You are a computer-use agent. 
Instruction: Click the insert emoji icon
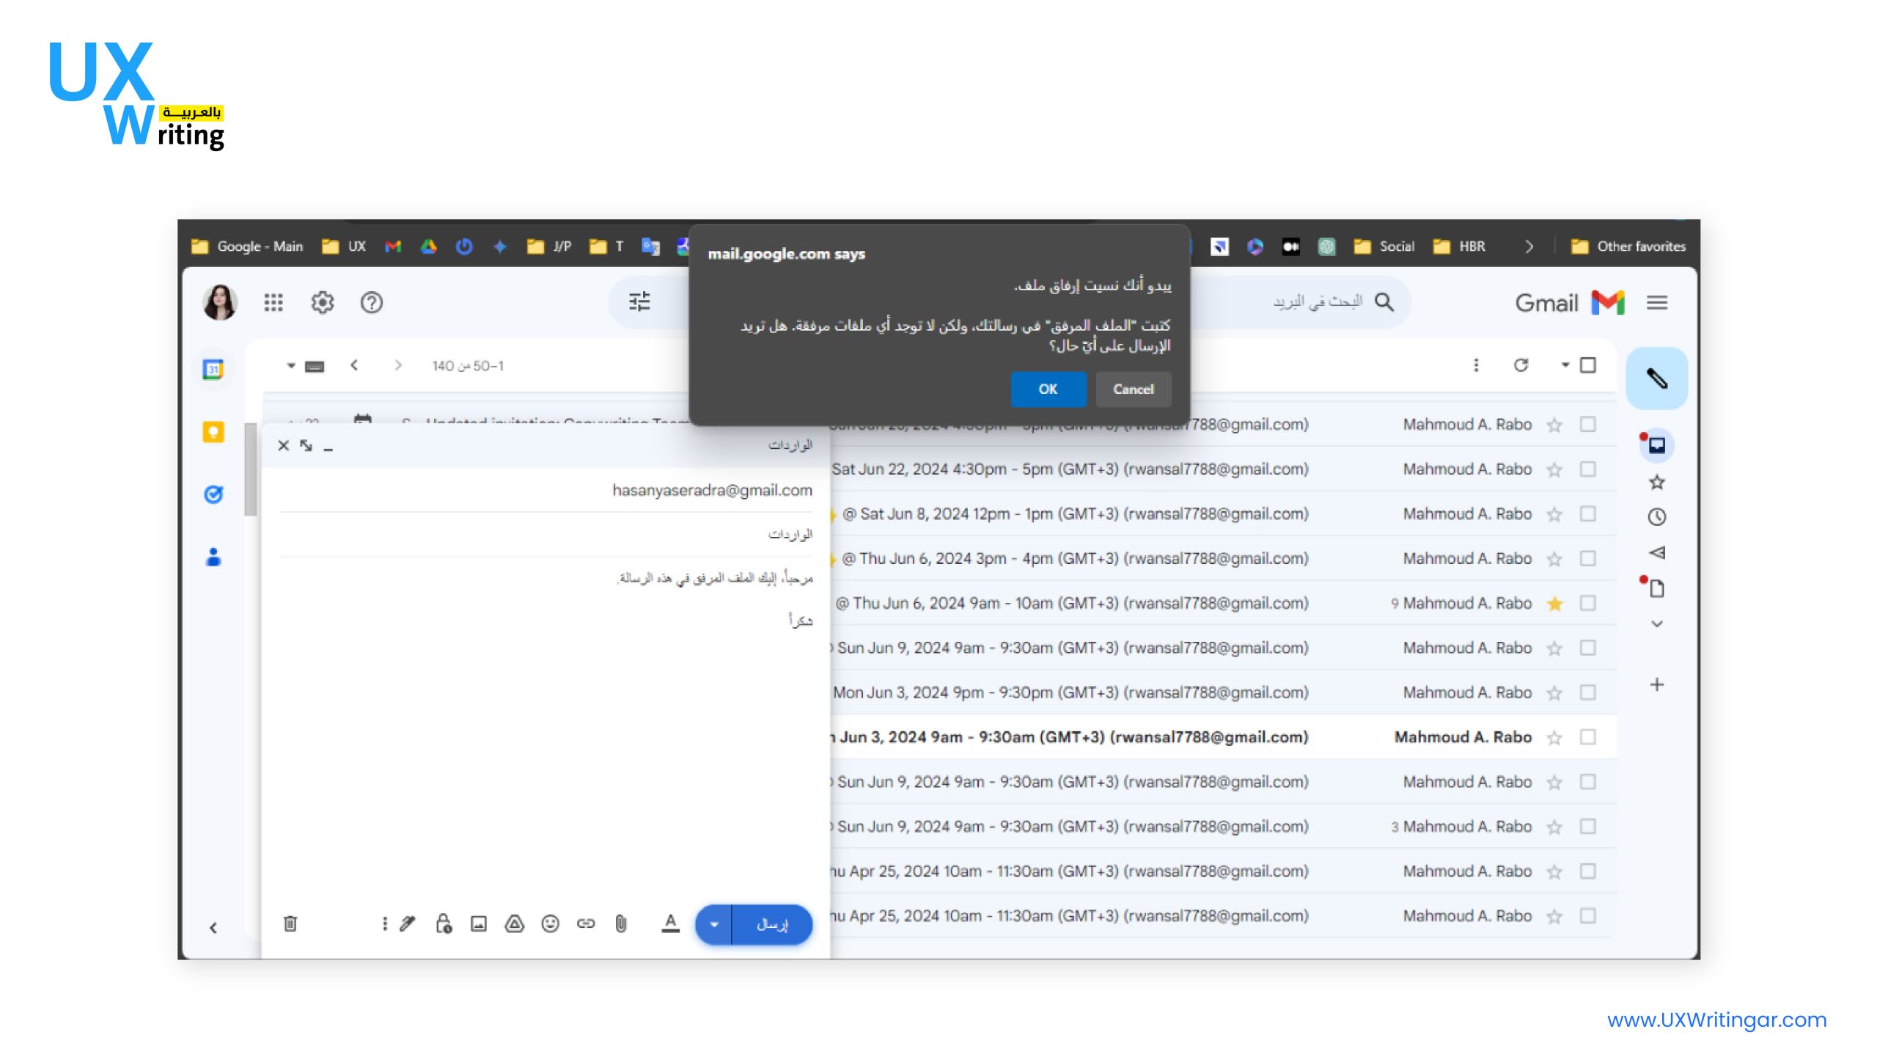click(550, 923)
